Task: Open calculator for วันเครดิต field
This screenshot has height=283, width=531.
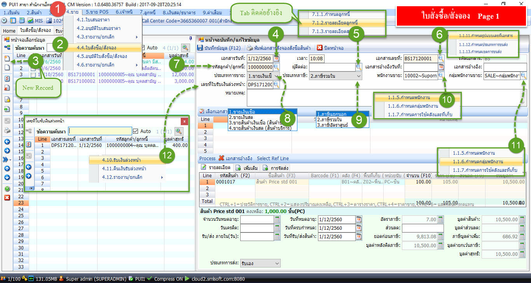Action: tap(276, 228)
